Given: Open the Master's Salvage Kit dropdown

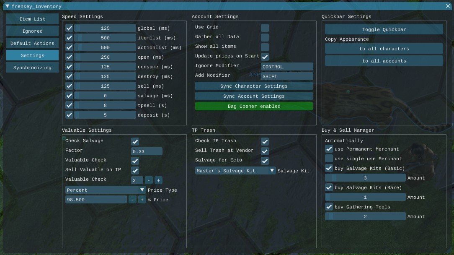Looking at the screenshot, I should click(x=235, y=171).
